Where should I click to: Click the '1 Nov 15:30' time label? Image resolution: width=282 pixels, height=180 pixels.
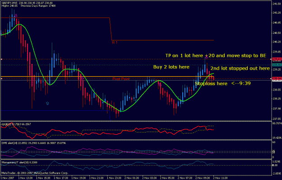[43, 178]
